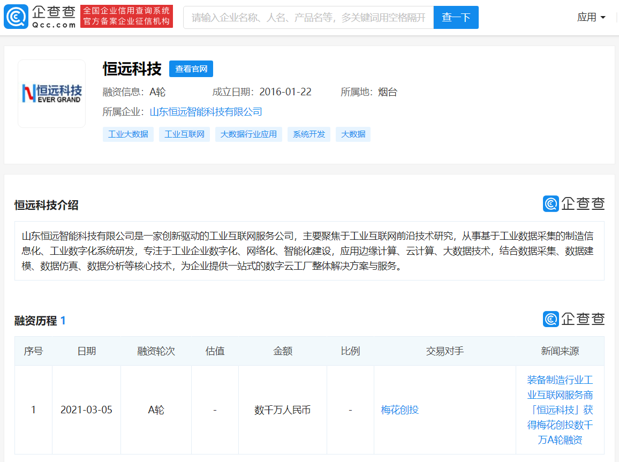Open the 梅花创投 investor link

(x=399, y=410)
